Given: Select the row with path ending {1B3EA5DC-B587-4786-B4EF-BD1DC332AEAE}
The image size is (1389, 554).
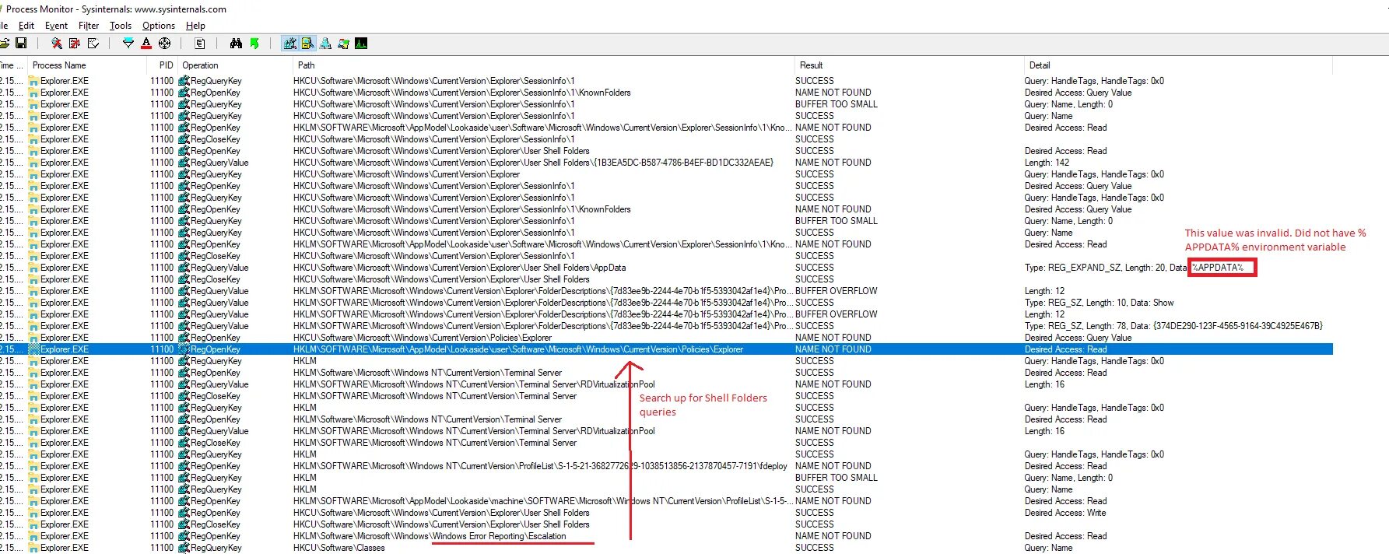Looking at the screenshot, I should click(666, 163).
